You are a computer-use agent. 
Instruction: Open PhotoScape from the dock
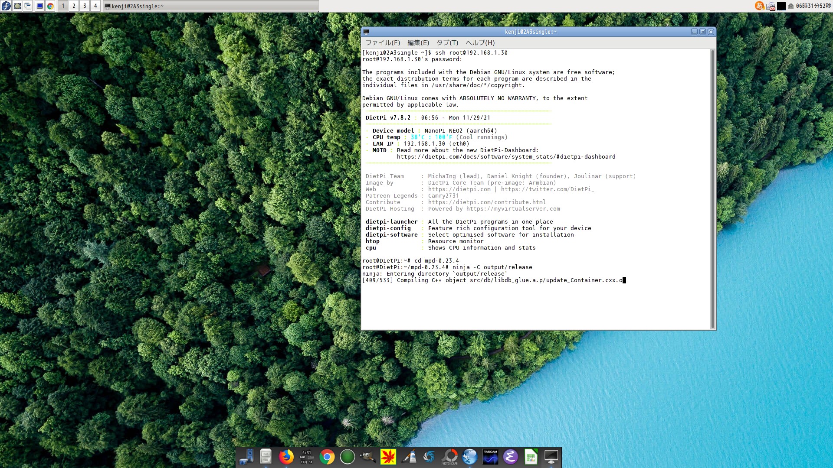tap(449, 457)
